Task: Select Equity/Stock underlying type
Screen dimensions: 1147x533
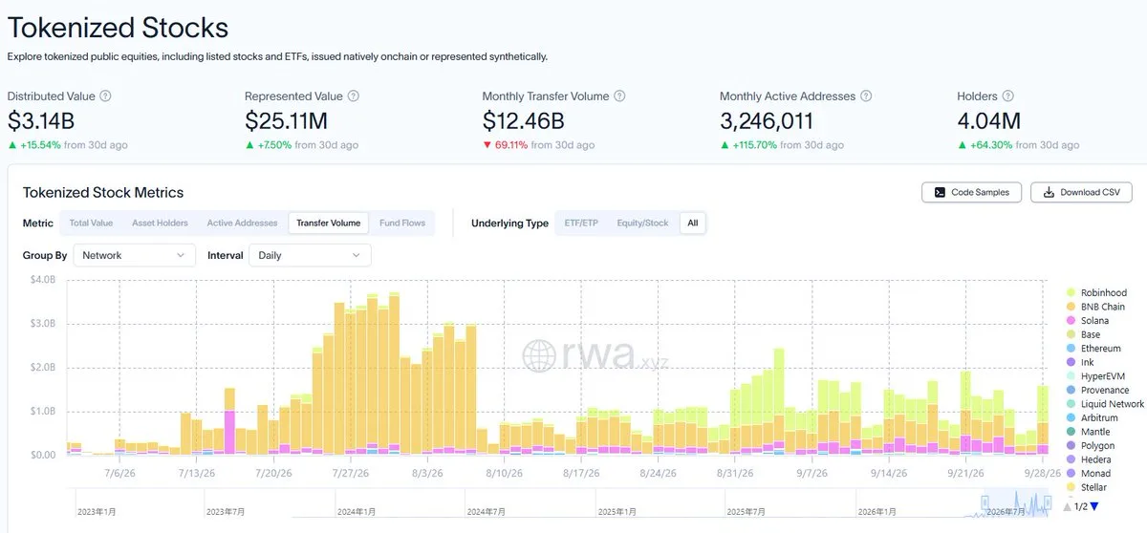Action: [642, 223]
